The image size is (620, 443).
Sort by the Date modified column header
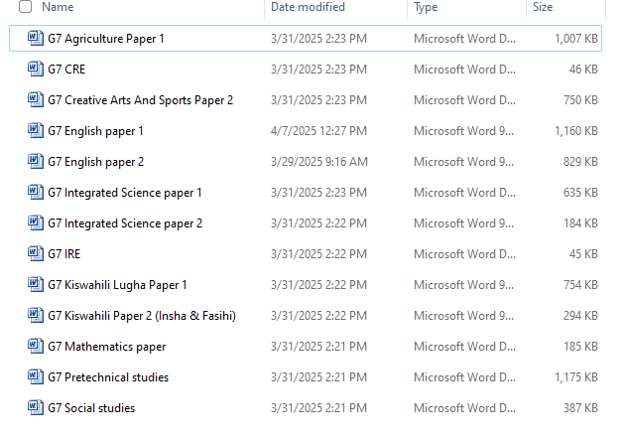[x=308, y=7]
